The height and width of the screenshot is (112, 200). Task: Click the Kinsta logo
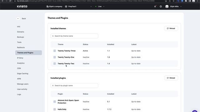coord(22,6)
